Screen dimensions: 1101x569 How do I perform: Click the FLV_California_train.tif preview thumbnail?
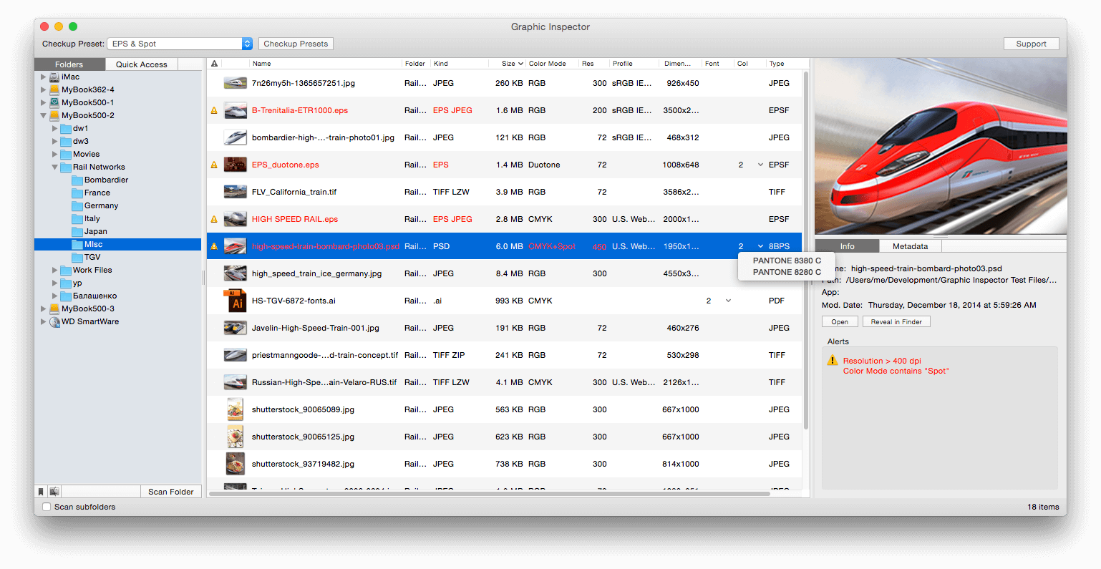tap(235, 192)
